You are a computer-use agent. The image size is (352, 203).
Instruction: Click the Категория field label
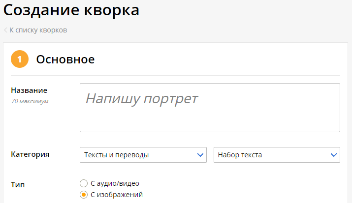30,154
